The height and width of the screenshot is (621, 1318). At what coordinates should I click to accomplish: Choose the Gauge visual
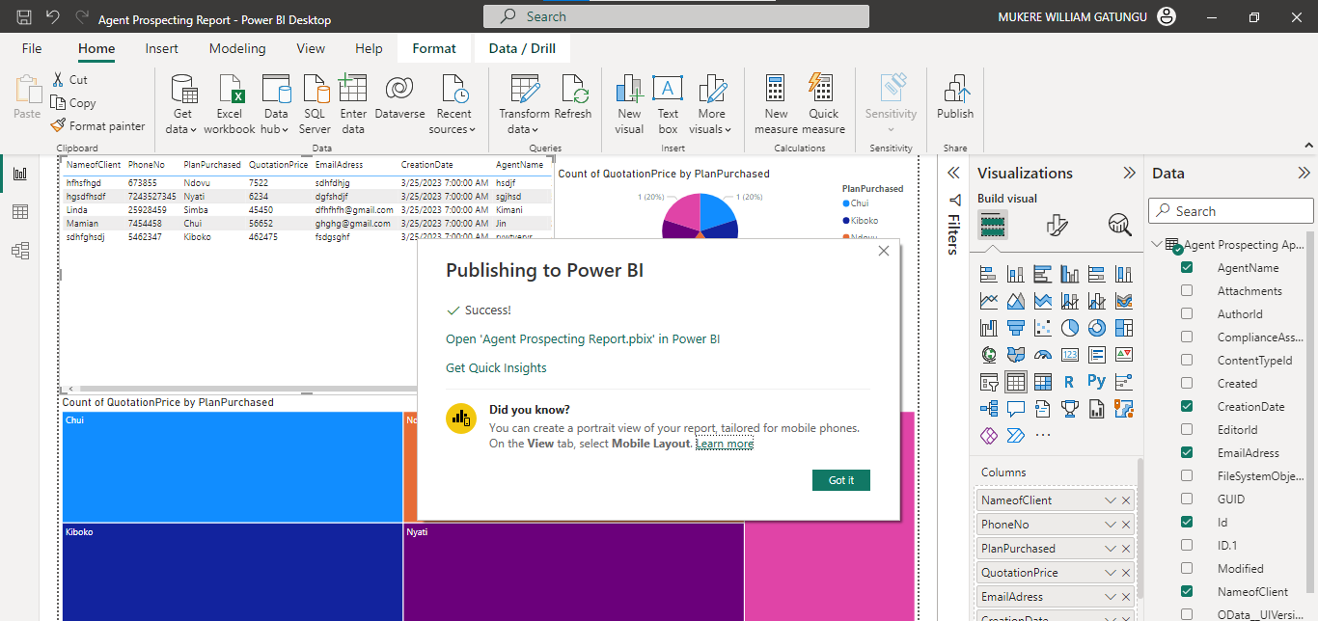click(1043, 355)
